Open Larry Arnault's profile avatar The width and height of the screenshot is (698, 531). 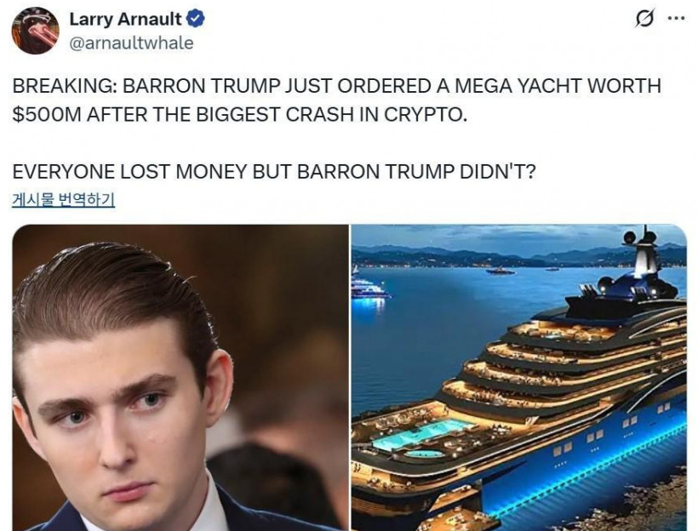(35, 31)
